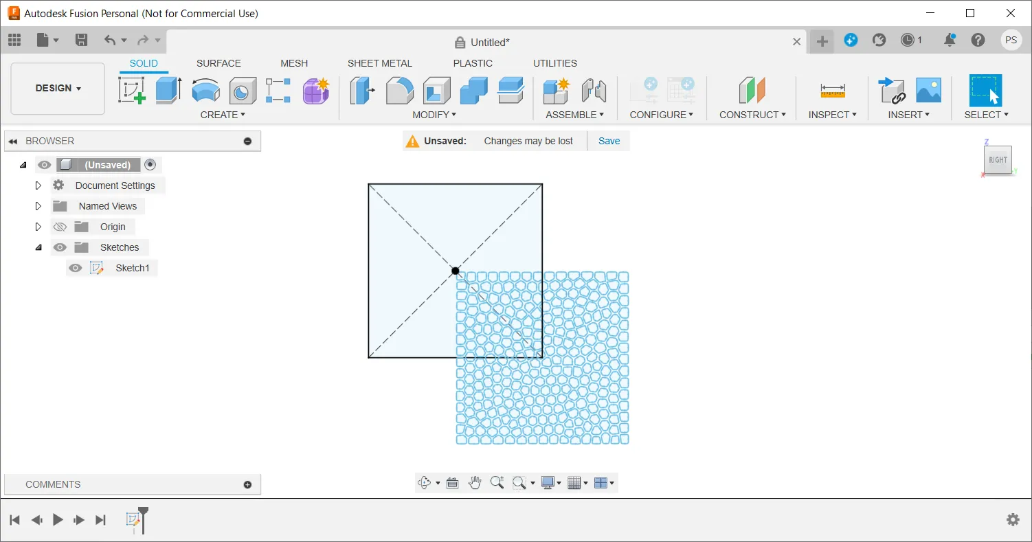Collapse the Sketches folder
1032x542 pixels.
click(x=38, y=247)
